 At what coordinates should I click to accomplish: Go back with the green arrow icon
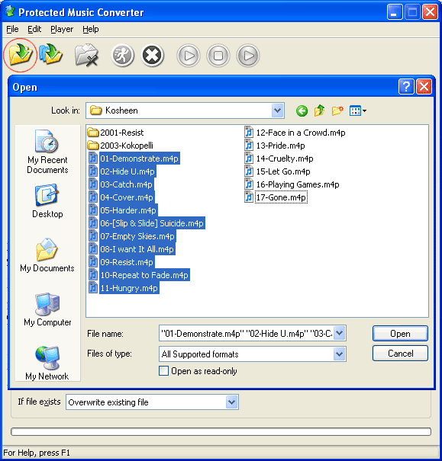click(x=302, y=110)
